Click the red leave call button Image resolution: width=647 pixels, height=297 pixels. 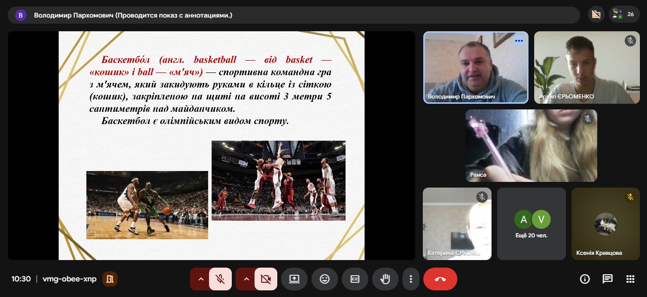point(440,279)
